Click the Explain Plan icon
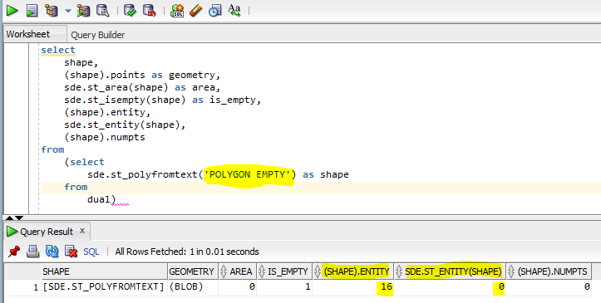Image resolution: width=601 pixels, height=303 pixels. click(52, 10)
